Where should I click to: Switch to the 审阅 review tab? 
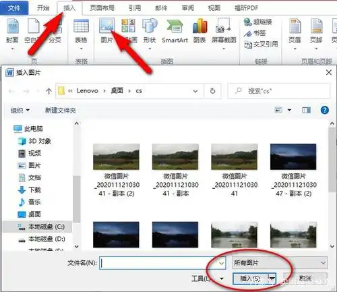[x=188, y=8]
